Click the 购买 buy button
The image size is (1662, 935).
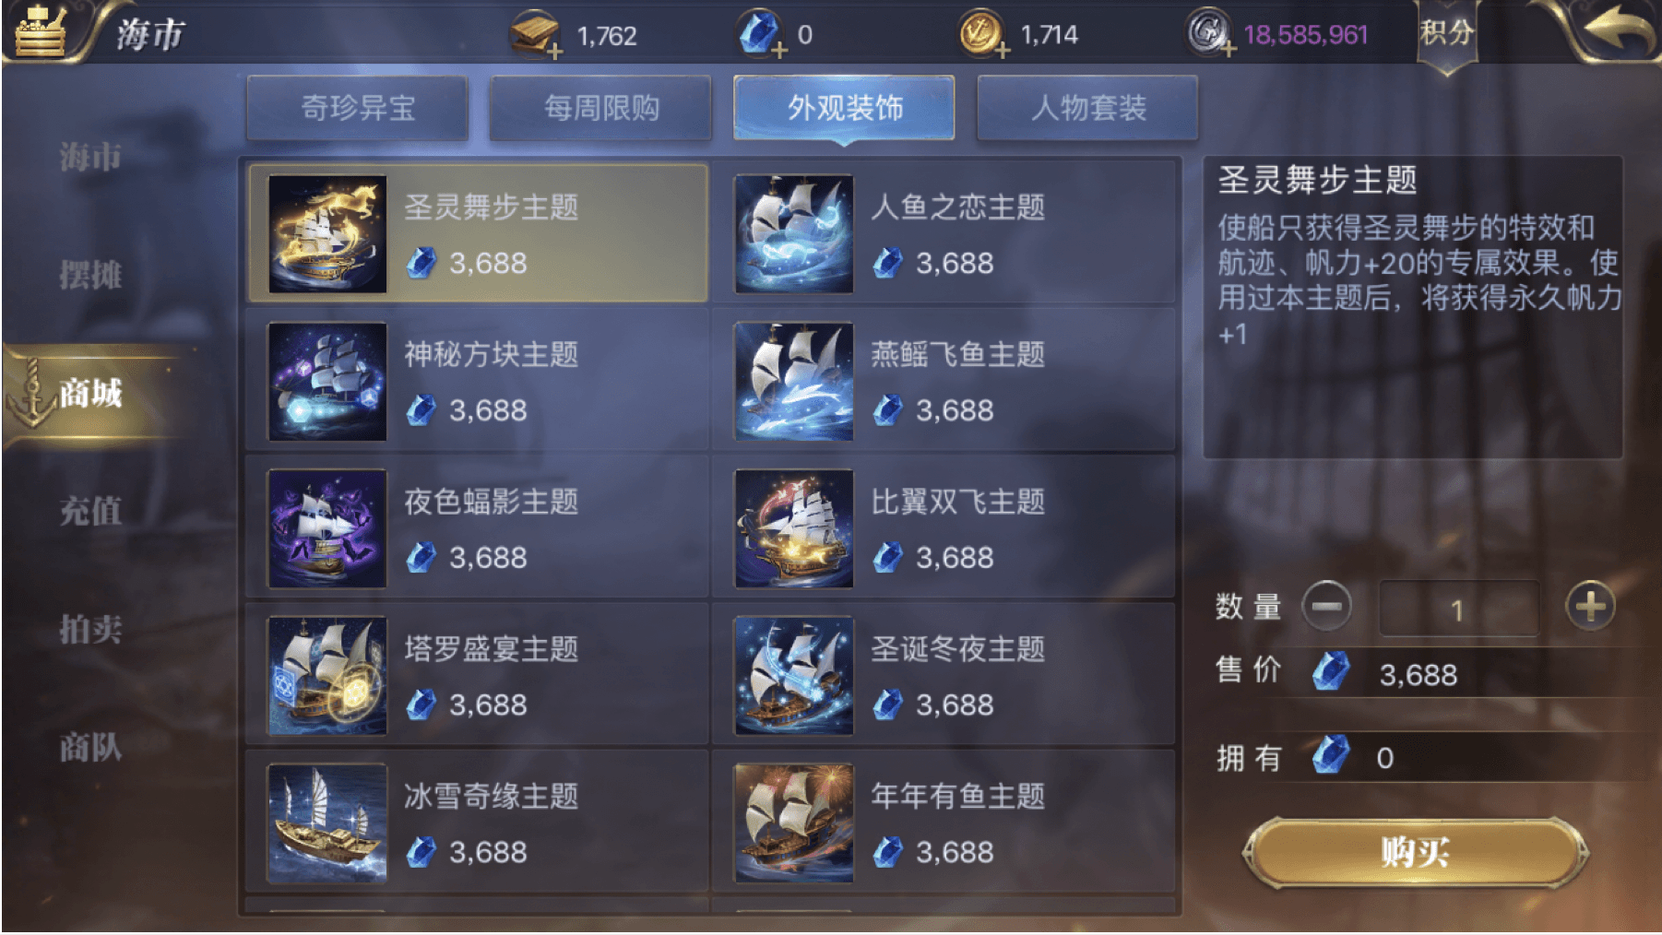coord(1416,852)
